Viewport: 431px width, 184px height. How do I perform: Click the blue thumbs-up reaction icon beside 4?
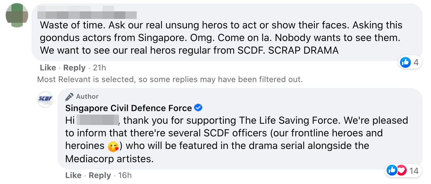405,62
